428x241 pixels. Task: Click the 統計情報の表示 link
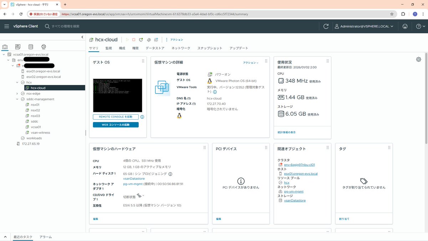287,132
